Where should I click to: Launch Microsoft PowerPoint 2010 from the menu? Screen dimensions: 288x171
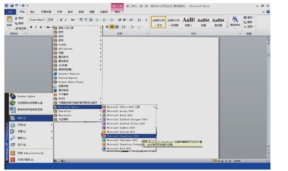click(129, 136)
